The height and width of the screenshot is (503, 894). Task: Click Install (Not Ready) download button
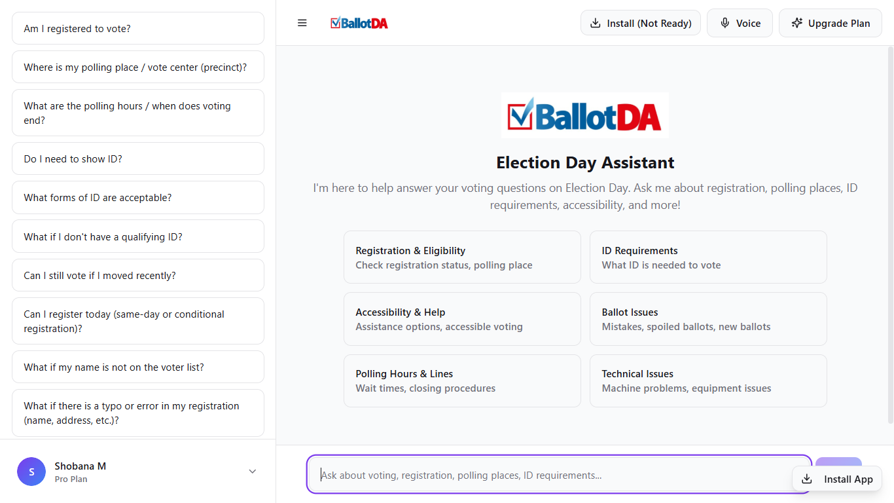[x=640, y=23]
